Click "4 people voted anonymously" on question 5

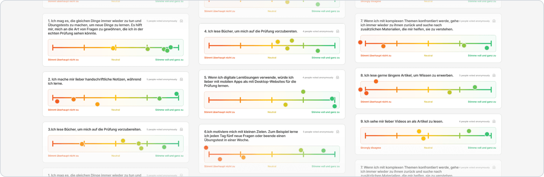pyautogui.click(x=318, y=78)
